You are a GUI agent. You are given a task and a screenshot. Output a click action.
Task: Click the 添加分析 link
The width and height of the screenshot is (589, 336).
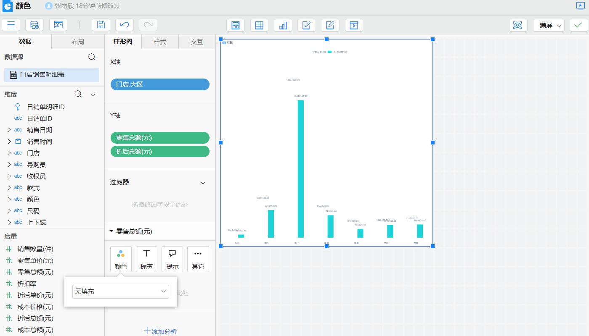click(160, 331)
